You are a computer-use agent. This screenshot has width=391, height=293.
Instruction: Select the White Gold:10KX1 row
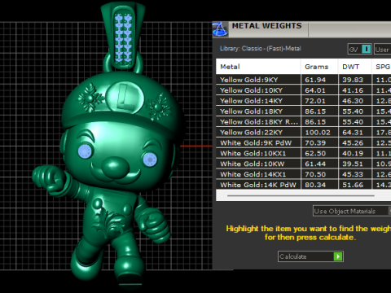point(304,154)
